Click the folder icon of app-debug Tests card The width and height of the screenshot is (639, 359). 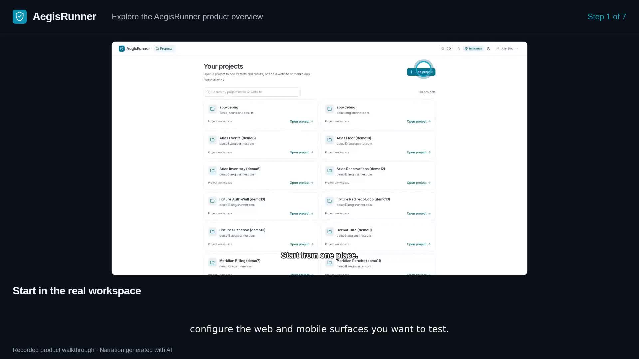click(212, 109)
